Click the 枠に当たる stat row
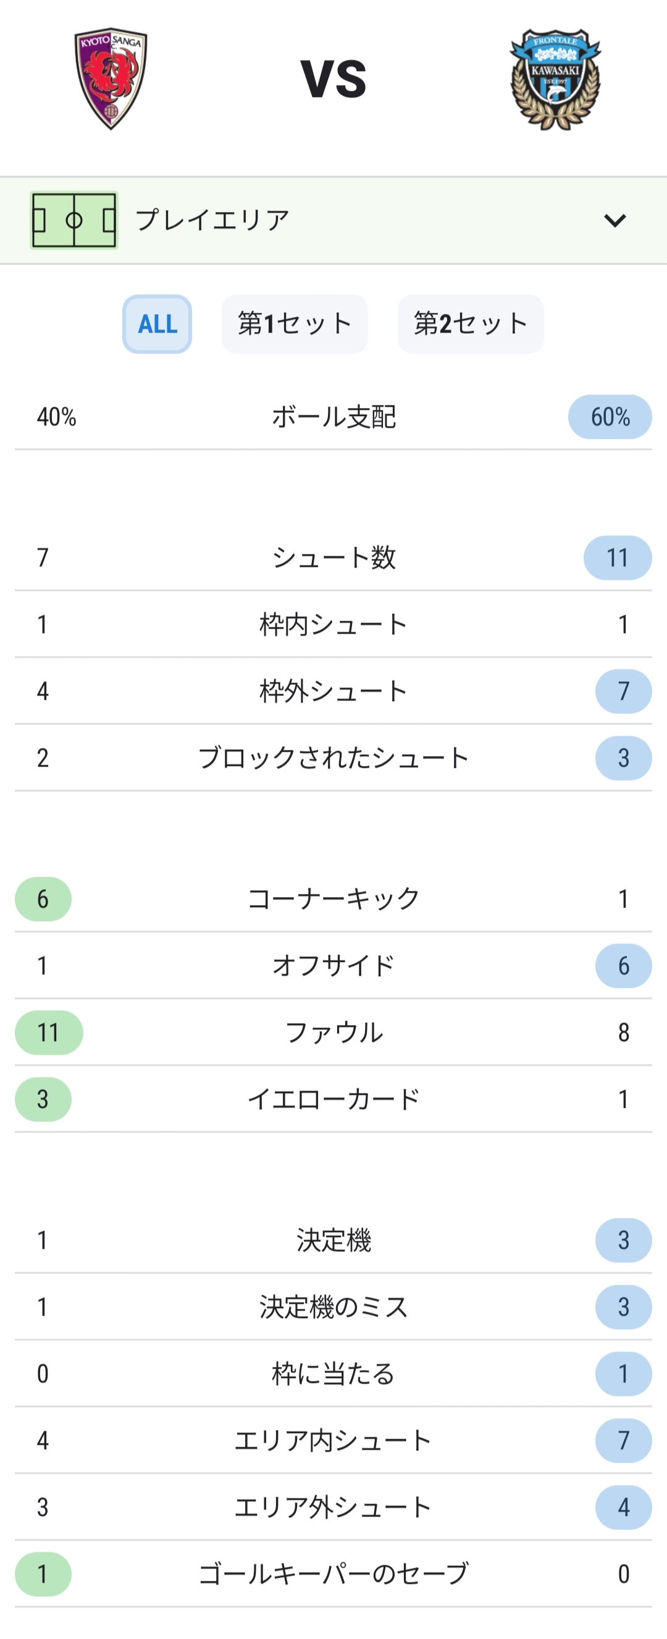The height and width of the screenshot is (1639, 667). tap(334, 1374)
